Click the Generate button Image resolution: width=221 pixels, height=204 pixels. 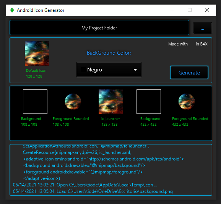[x=189, y=73]
